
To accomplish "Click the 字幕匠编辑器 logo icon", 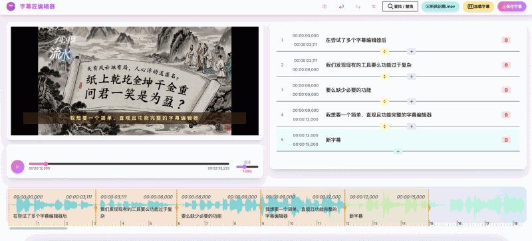I will click(11, 7).
